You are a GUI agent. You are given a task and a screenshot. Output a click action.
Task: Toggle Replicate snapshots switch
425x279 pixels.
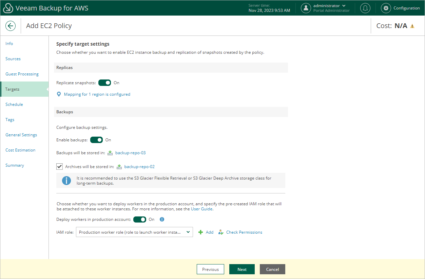[104, 83]
